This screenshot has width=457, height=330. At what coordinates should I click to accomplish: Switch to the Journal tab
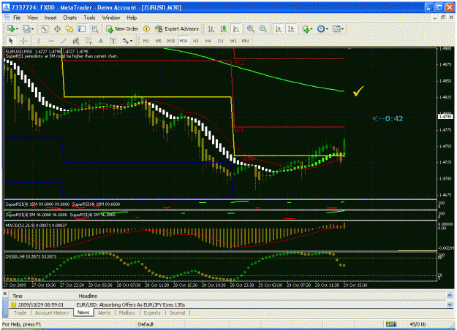(x=177, y=312)
